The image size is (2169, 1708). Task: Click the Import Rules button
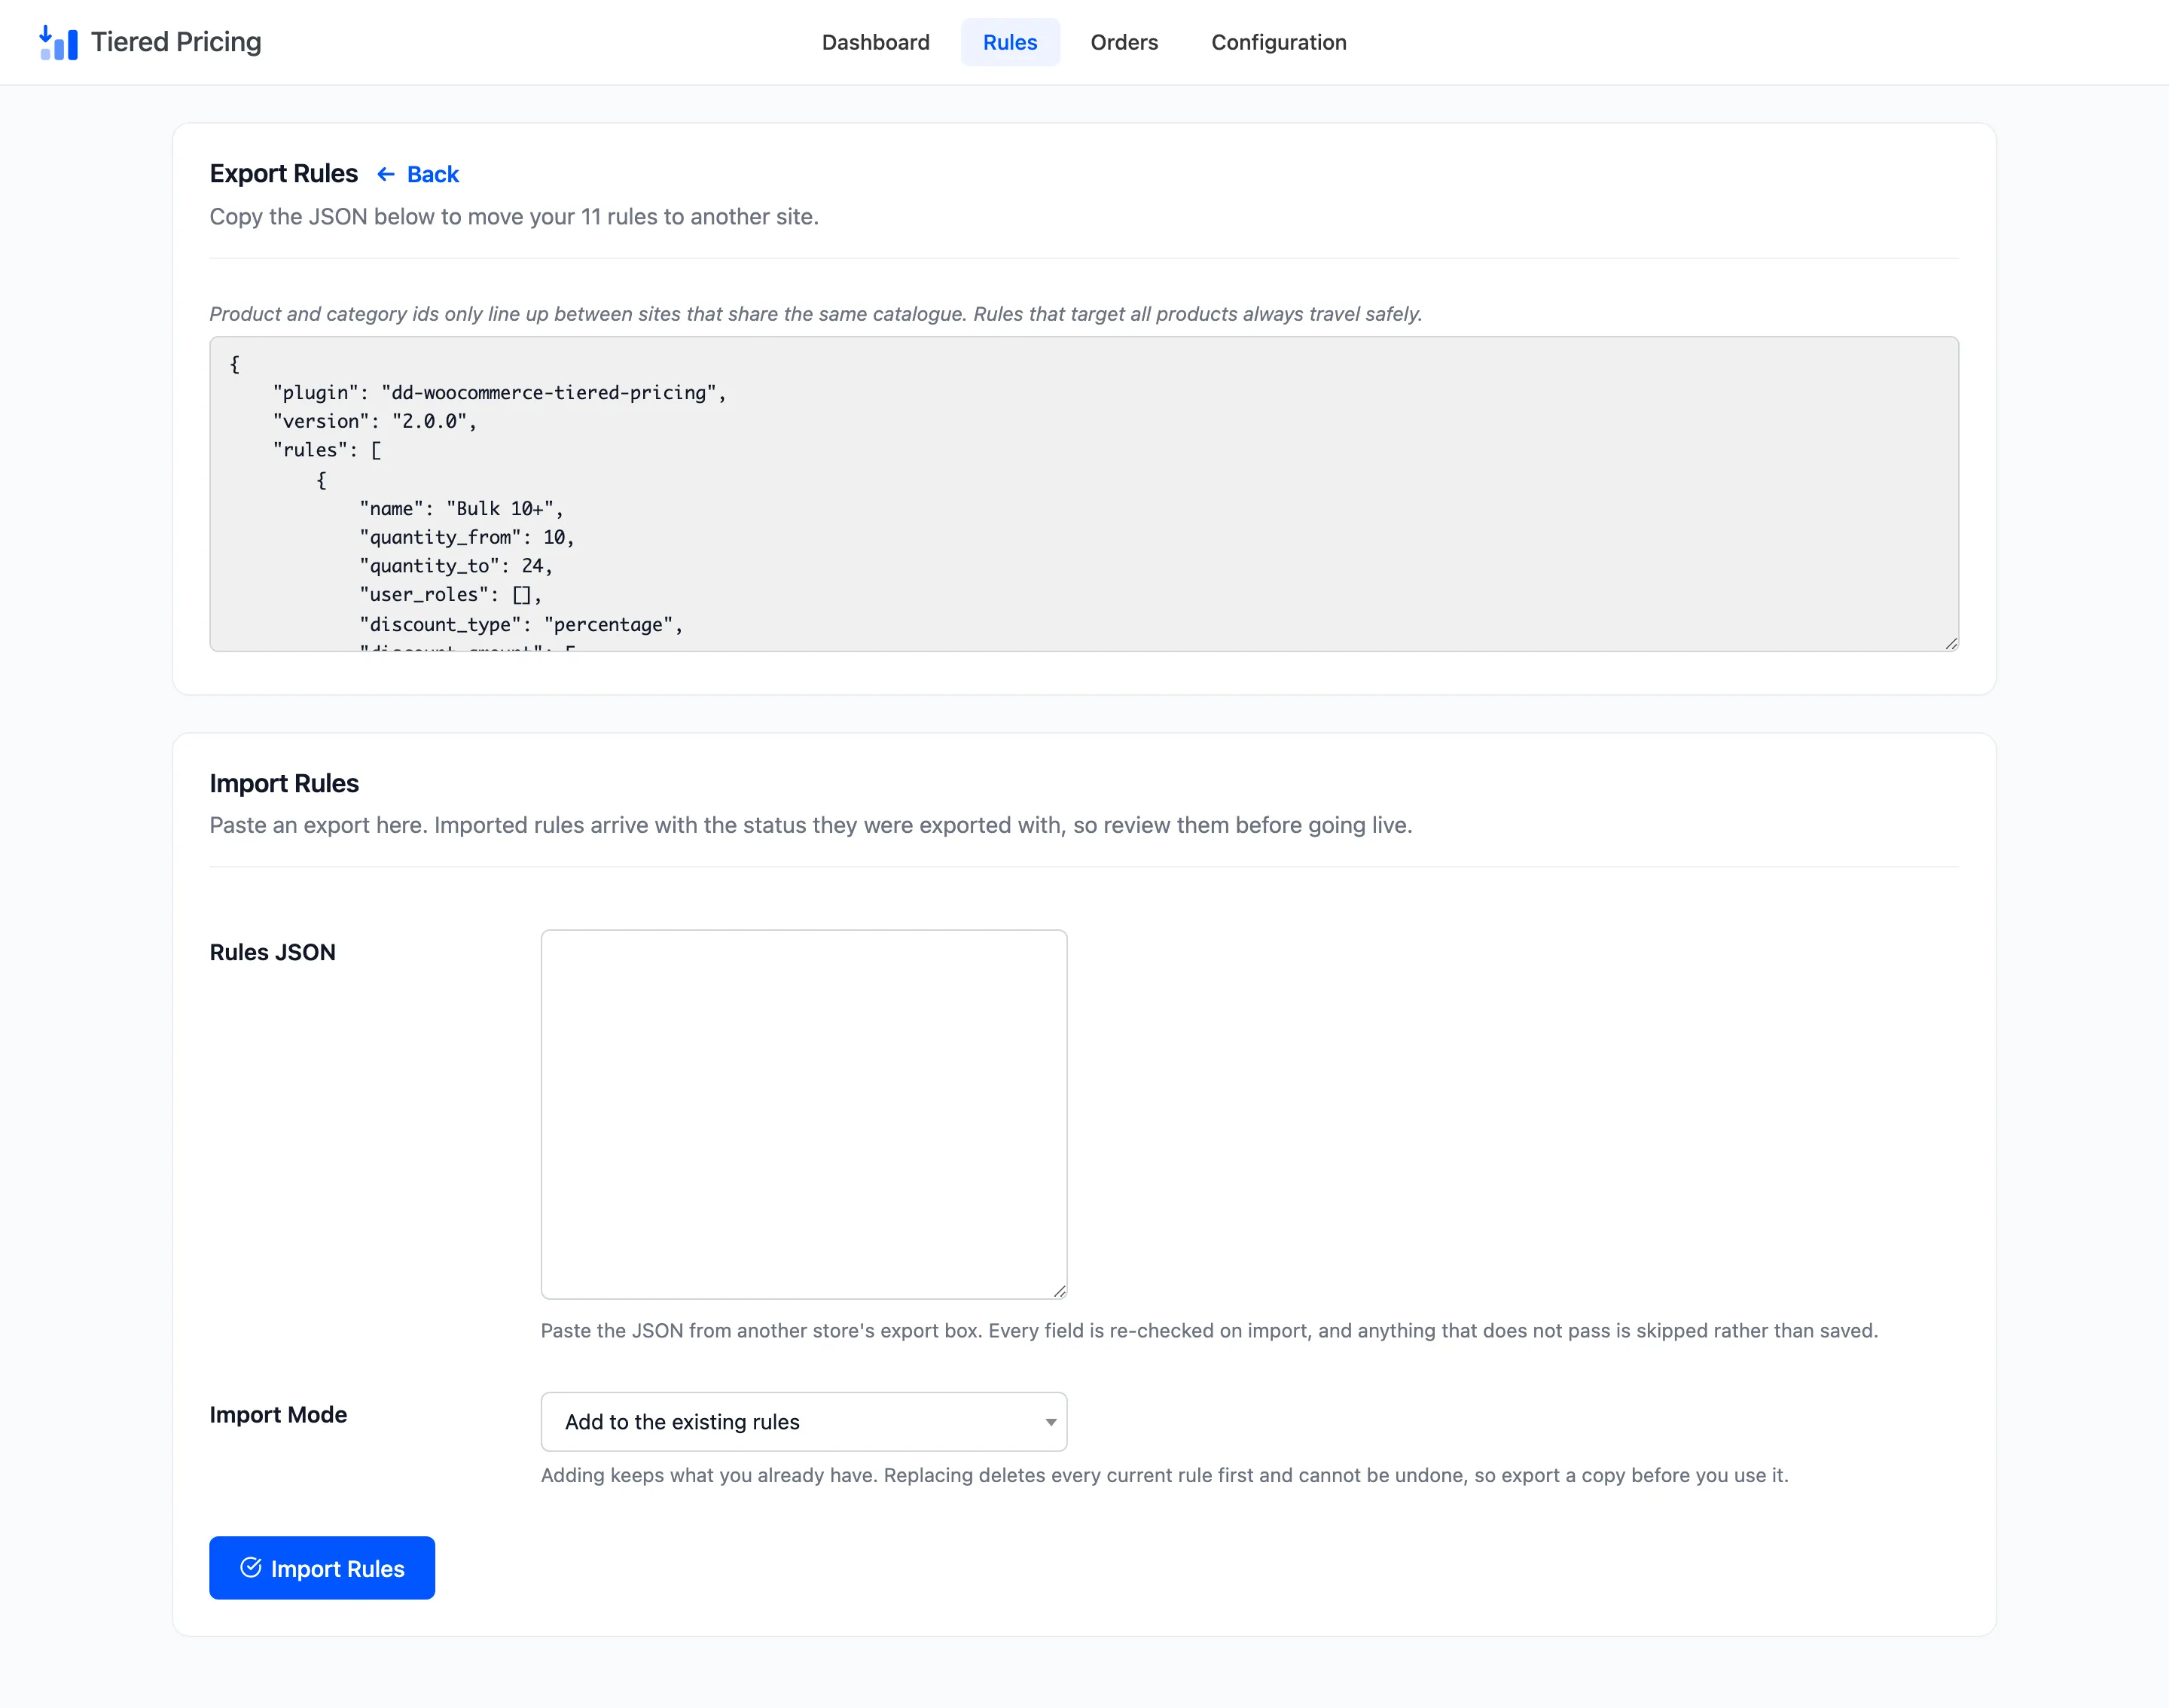pyautogui.click(x=322, y=1567)
